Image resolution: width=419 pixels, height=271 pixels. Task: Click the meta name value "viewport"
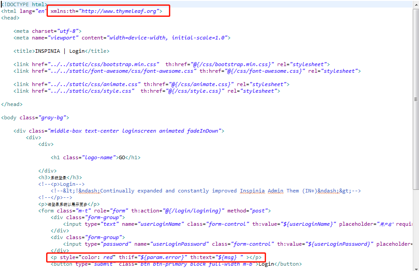[x=63, y=38]
